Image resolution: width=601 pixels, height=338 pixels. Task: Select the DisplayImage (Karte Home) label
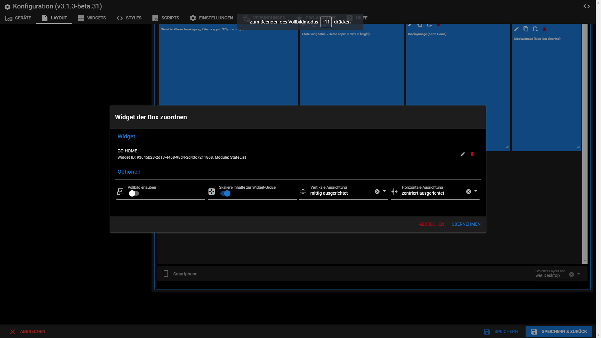point(427,34)
